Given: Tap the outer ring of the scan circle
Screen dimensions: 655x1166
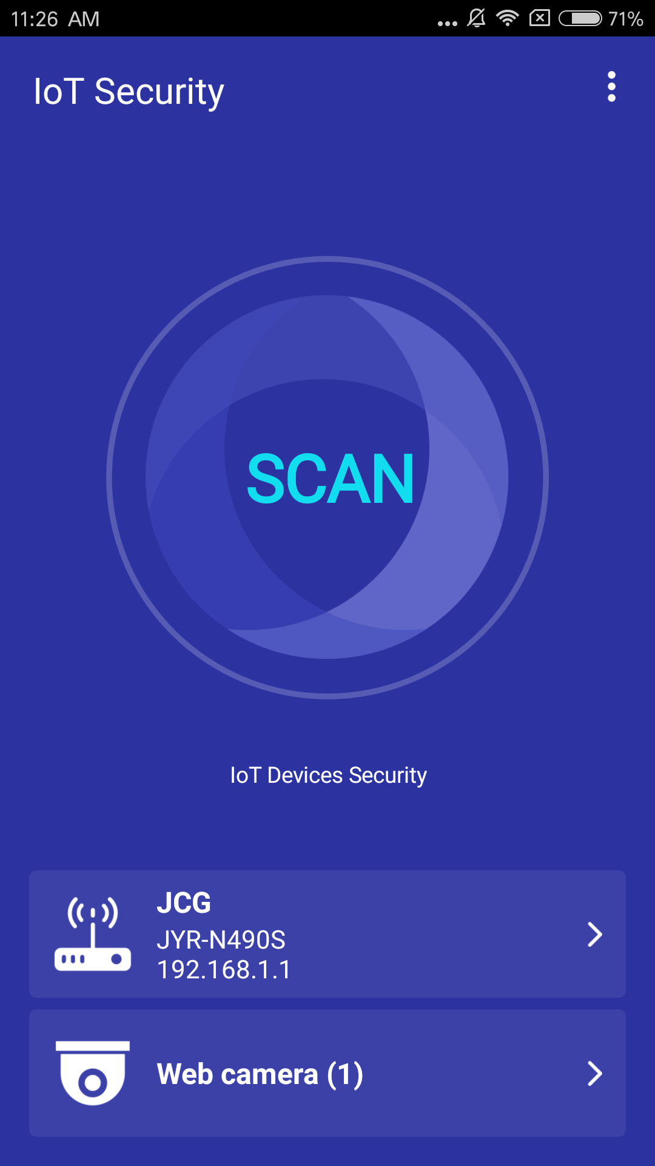Looking at the screenshot, I should pyautogui.click(x=327, y=260).
